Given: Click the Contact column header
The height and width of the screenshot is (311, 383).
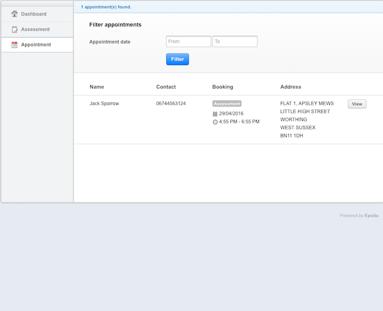Looking at the screenshot, I should pyautogui.click(x=166, y=87).
